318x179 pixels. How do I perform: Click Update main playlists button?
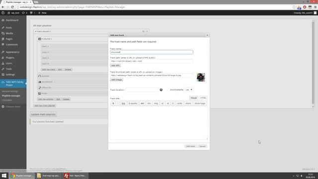[x=43, y=114]
